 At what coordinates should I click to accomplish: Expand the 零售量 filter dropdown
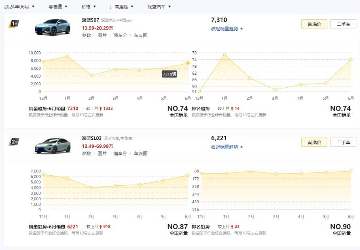click(x=58, y=6)
